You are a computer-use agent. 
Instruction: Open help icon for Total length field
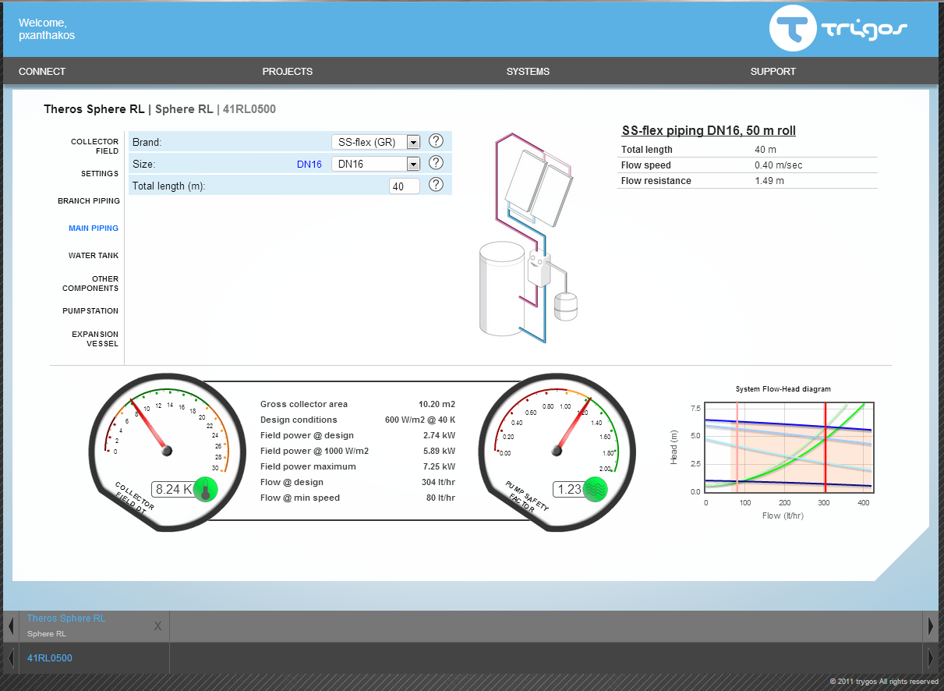pyautogui.click(x=436, y=185)
